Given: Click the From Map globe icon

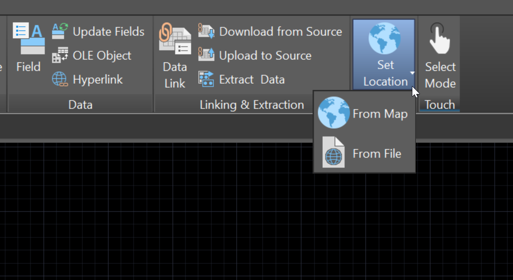Looking at the screenshot, I should coord(333,112).
